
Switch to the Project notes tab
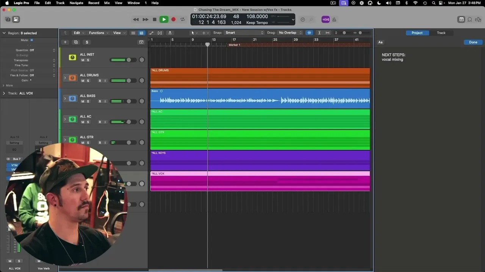[x=417, y=33]
